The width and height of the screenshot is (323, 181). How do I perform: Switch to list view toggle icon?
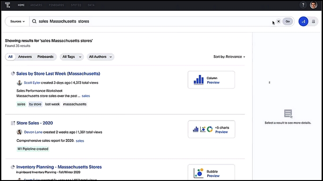point(313,21)
